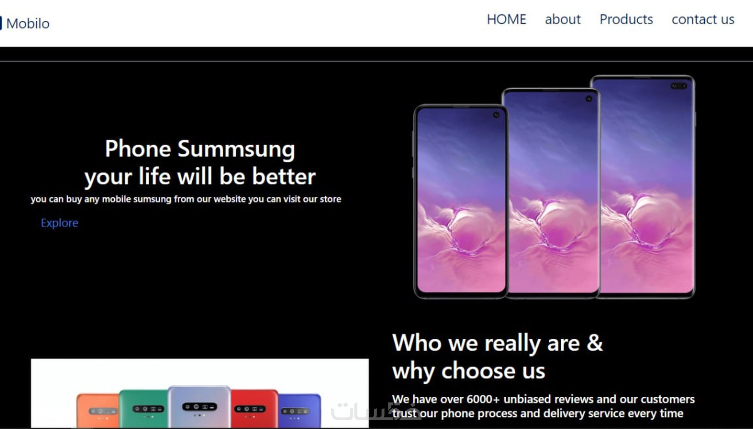This screenshot has height=429, width=753.
Task: Pick the orange phone back cover
Action: coord(97,410)
